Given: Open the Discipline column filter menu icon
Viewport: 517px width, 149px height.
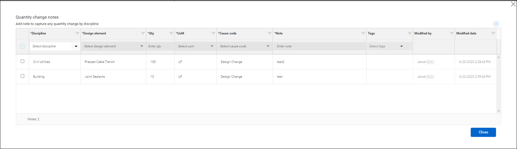Looking at the screenshot, I should click(x=77, y=33).
